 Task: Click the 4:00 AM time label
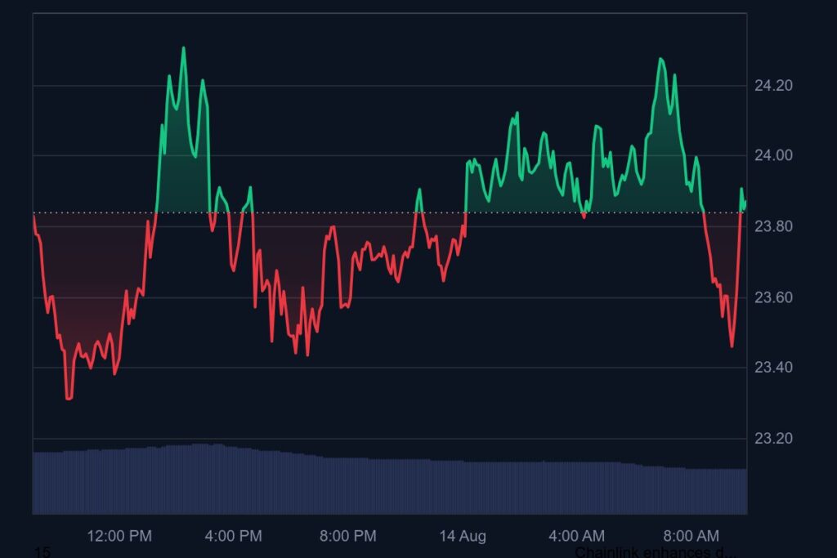coord(576,536)
